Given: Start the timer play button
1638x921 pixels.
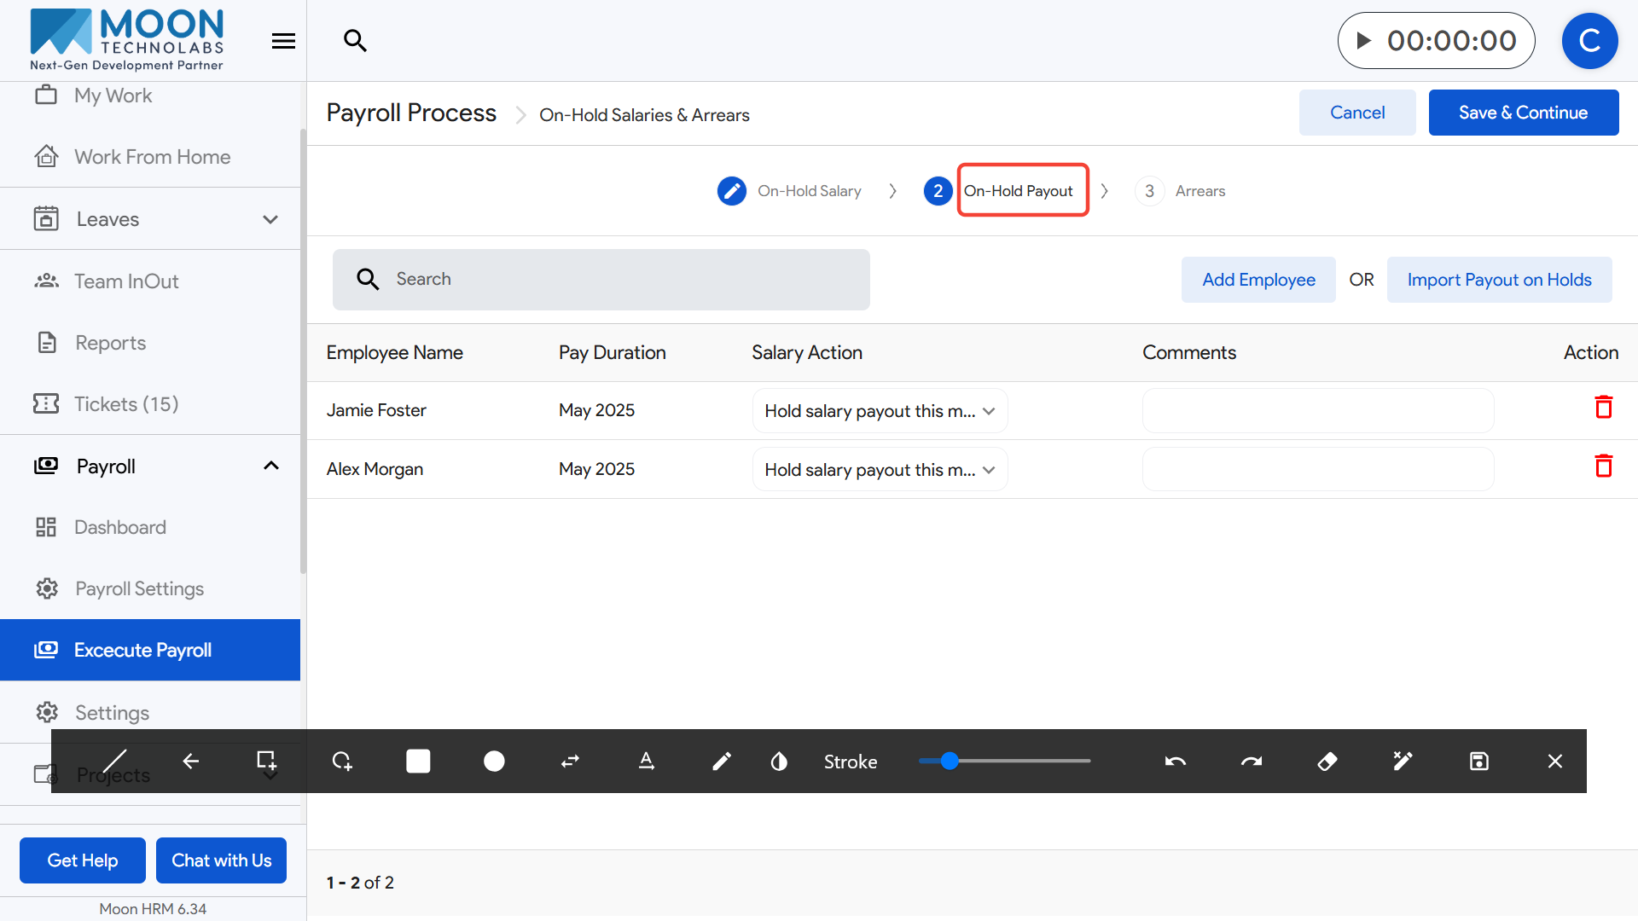Looking at the screenshot, I should click(x=1364, y=41).
